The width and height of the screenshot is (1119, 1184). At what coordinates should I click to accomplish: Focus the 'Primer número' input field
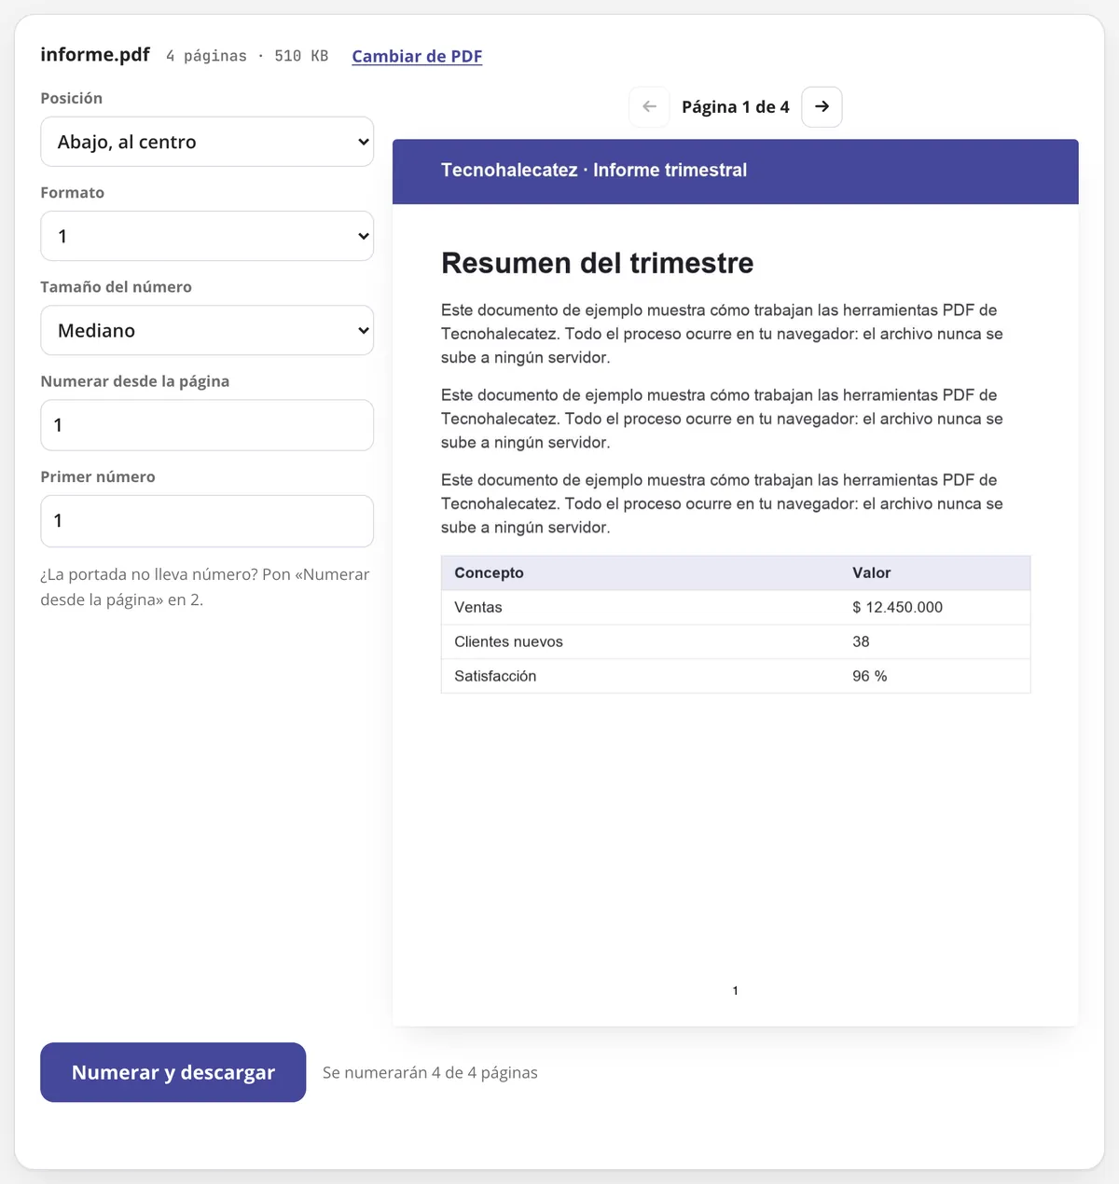pos(207,520)
